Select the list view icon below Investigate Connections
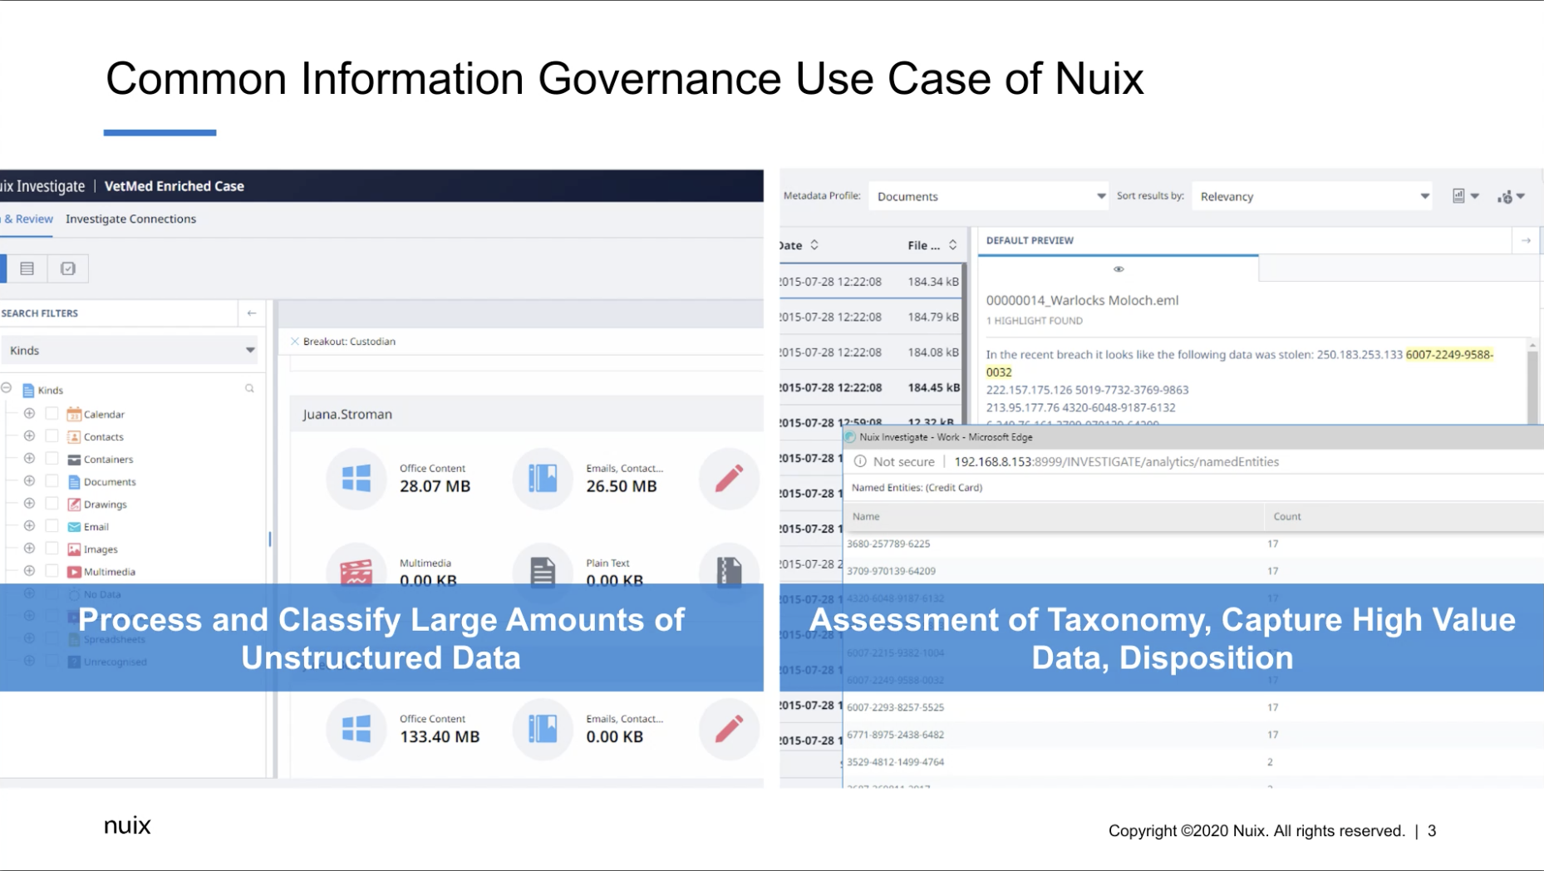 pos(28,268)
